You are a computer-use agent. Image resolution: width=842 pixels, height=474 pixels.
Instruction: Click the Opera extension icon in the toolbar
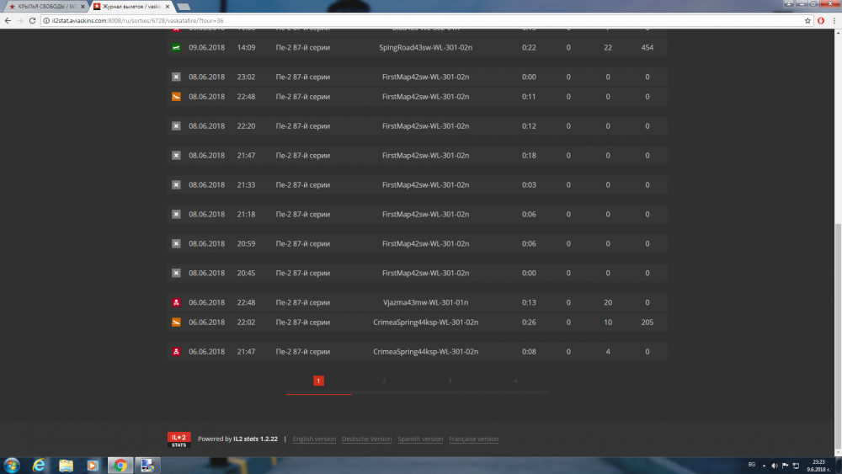pyautogui.click(x=821, y=20)
